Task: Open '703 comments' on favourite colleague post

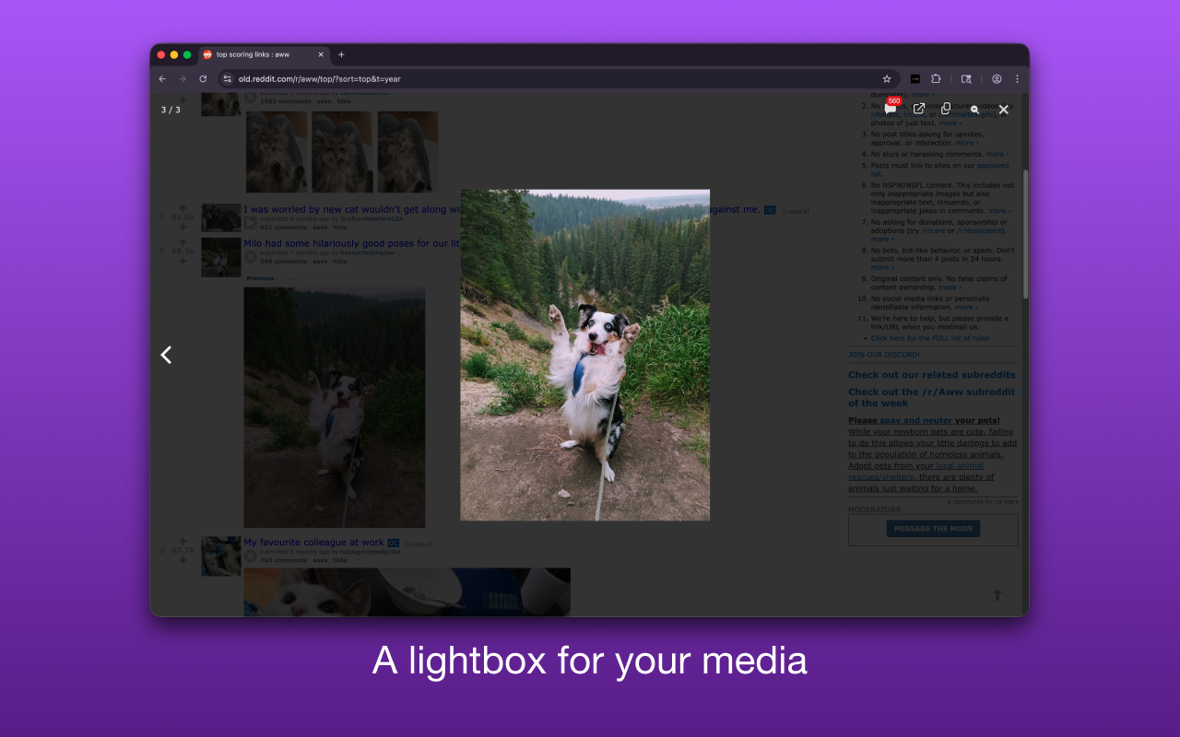Action: click(x=284, y=560)
